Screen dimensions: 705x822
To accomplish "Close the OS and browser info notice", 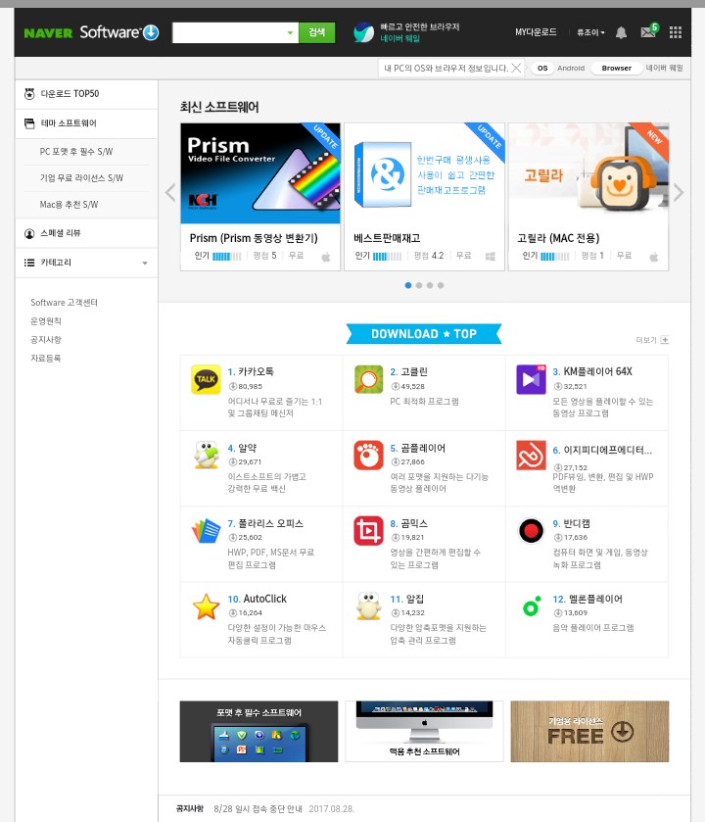I will coord(516,68).
